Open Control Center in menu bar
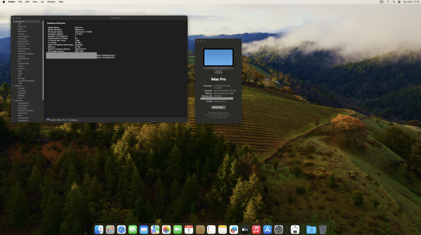421x235 pixels. click(399, 2)
